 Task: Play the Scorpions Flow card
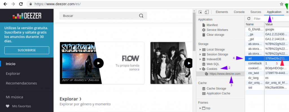point(98,63)
